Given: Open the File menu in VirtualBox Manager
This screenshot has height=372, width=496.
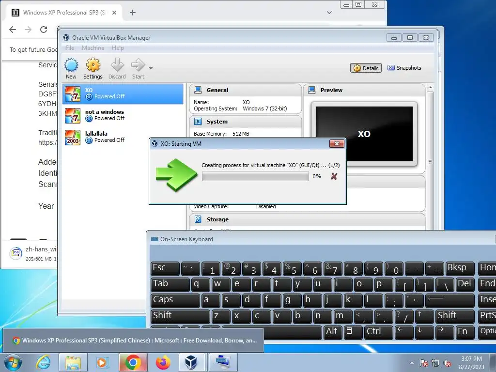Looking at the screenshot, I should tap(70, 48).
